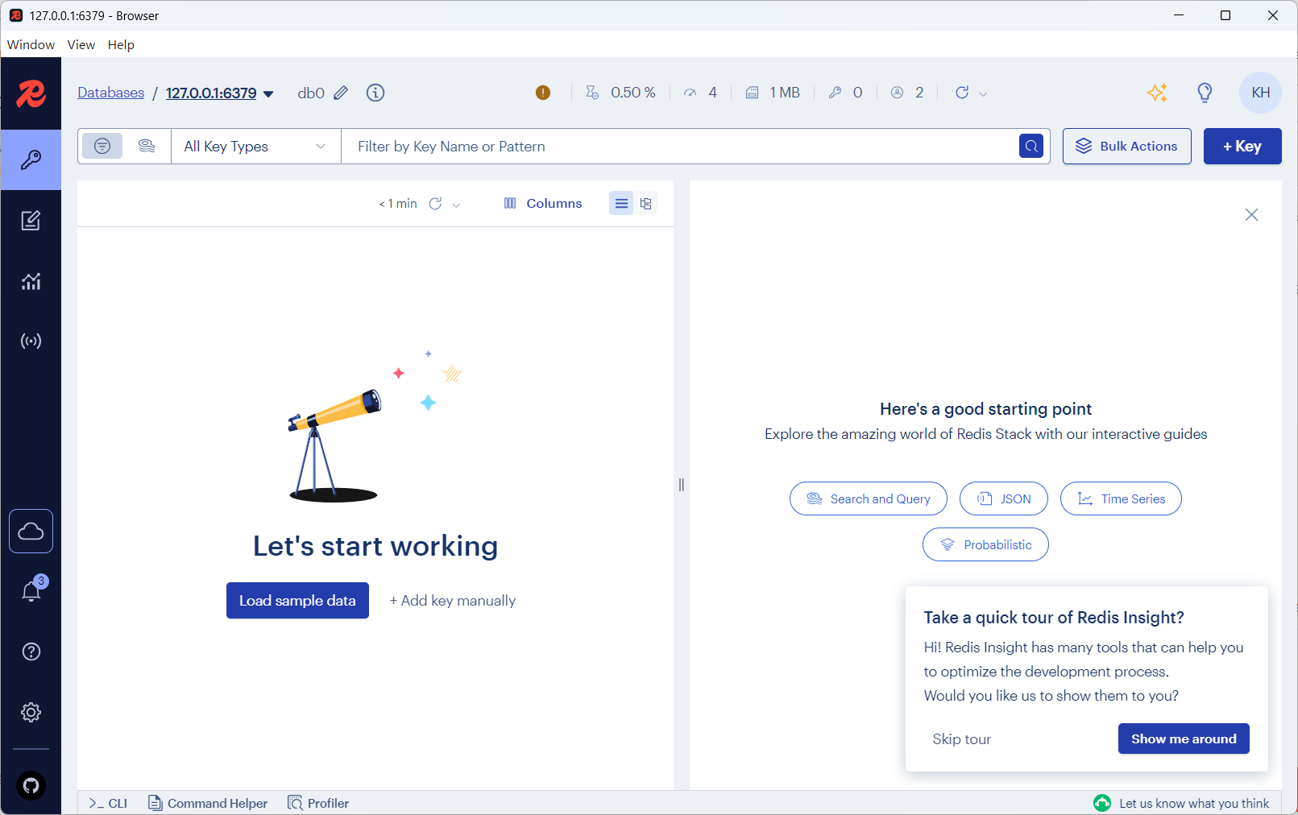
Task: Open the Profiler tab
Action: pos(318,803)
